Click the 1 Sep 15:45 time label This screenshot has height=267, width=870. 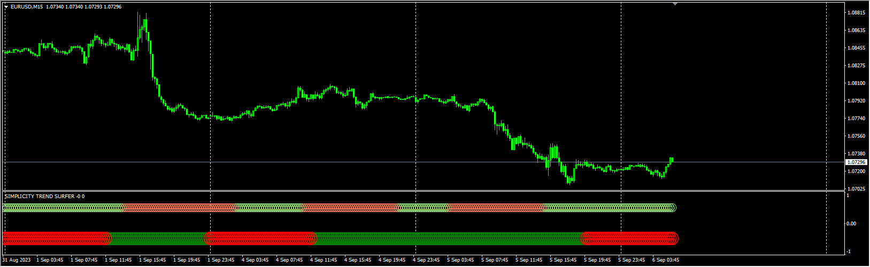[152, 260]
